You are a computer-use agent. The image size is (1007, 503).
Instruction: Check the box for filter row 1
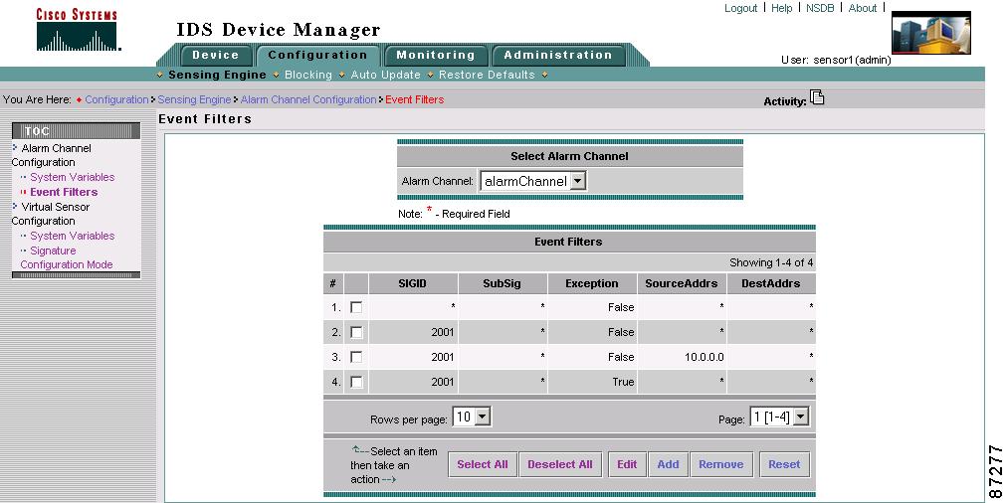(x=356, y=307)
